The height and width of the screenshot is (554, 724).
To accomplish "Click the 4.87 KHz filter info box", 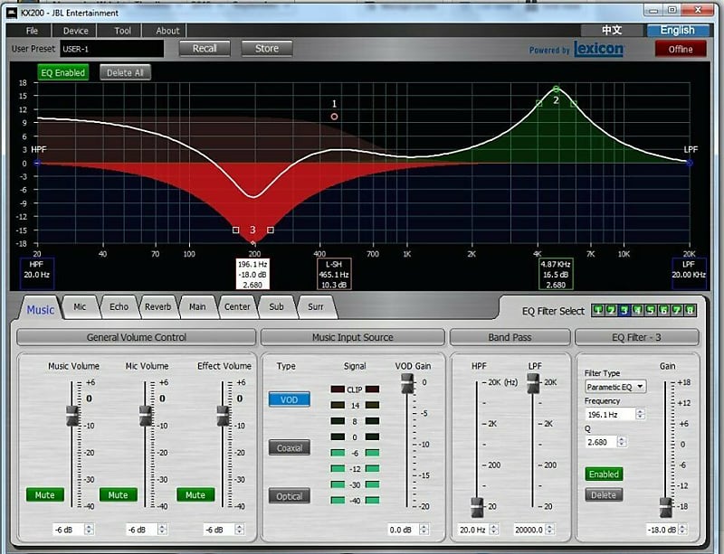I will (x=556, y=274).
